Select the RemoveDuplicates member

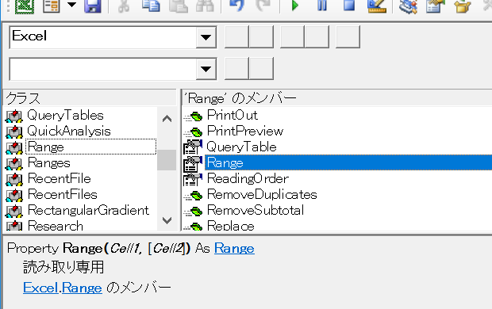262,194
